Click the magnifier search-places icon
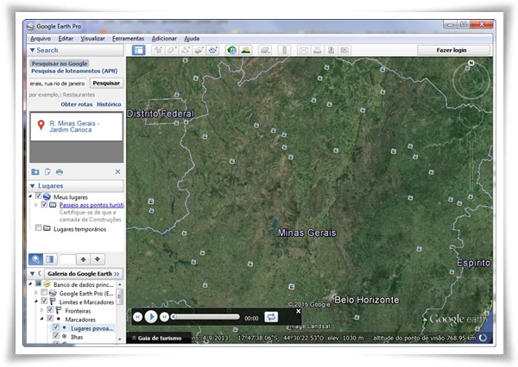Image resolution: width=518 pixels, height=367 pixels. click(35, 259)
